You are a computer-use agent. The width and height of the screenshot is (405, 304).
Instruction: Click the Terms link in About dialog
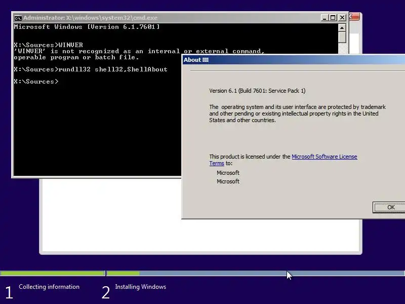(217, 163)
